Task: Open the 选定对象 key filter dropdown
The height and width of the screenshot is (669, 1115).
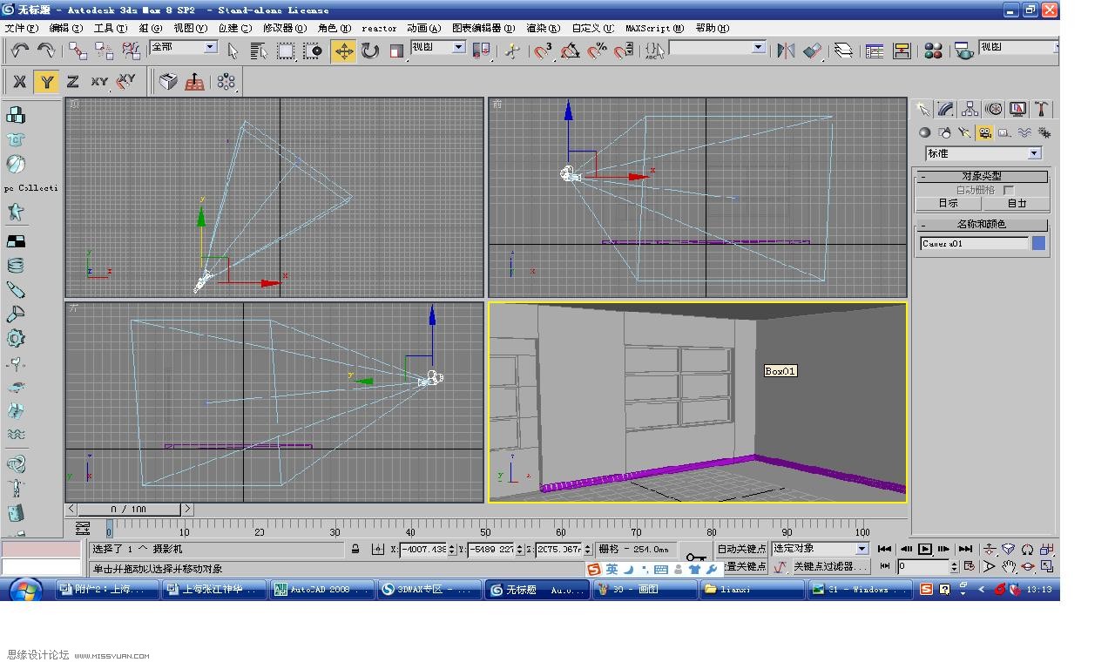Action: (x=821, y=548)
